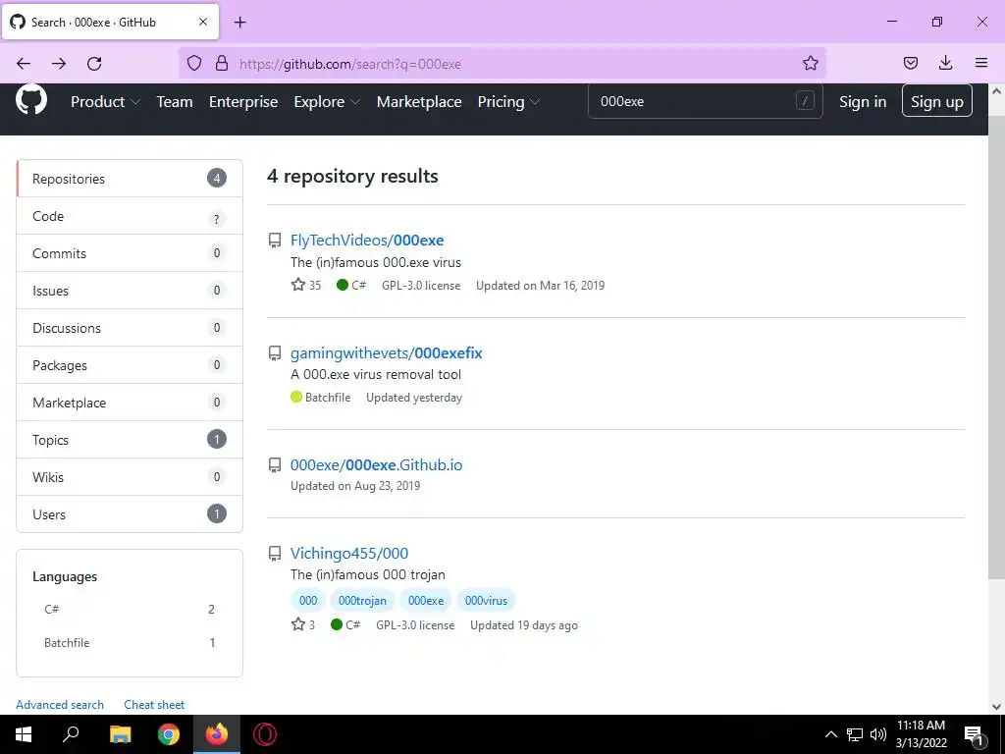Image resolution: width=1005 pixels, height=754 pixels.
Task: Open the gamingwithevets/000exefix repository
Action: pyautogui.click(x=386, y=353)
